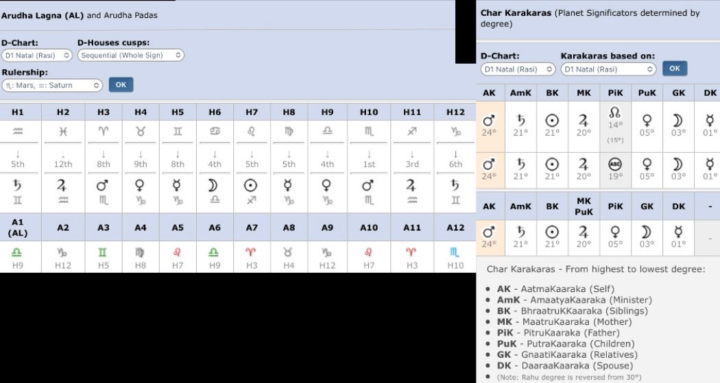Click Rahu node symbol in PiK column
Viewport: 720px width, 383px height.
point(615,113)
